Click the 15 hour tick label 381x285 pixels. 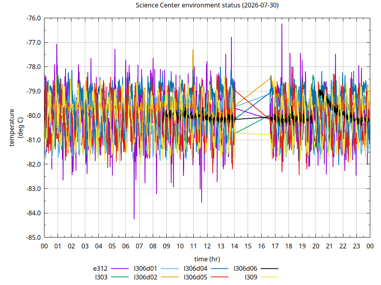[x=248, y=246]
